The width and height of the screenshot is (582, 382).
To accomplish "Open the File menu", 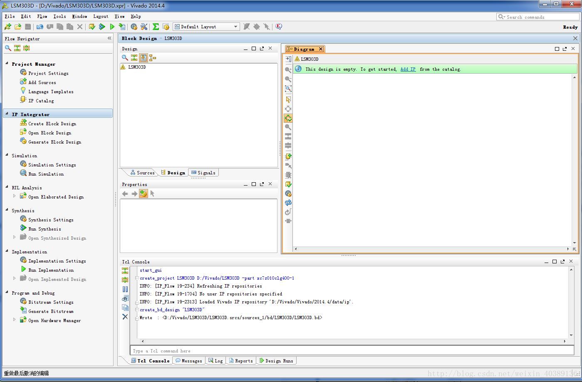I will click(x=9, y=16).
